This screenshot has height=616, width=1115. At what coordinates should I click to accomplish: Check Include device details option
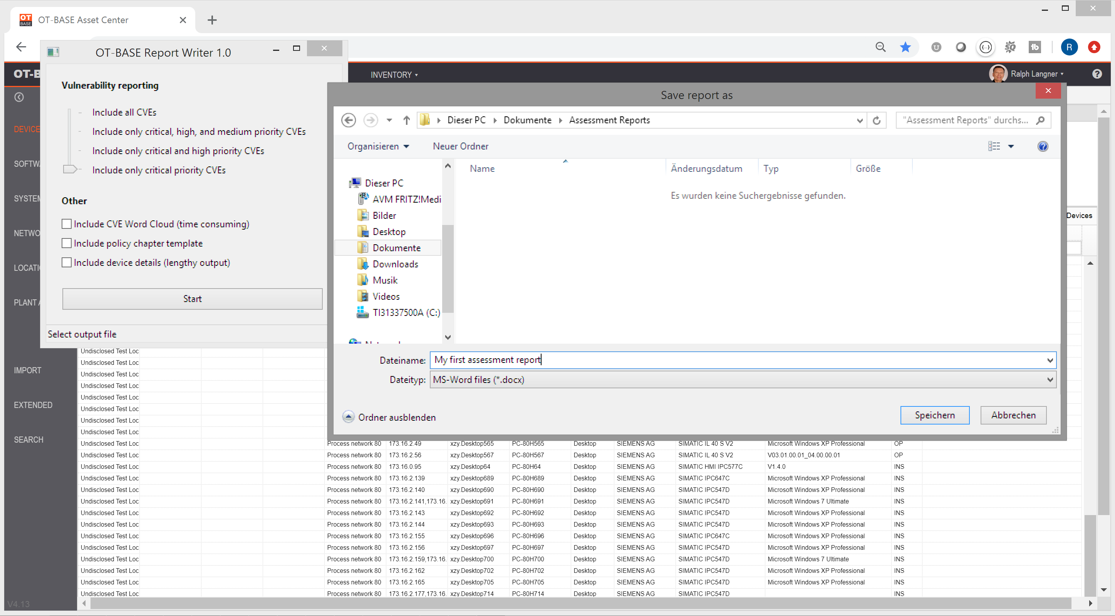[66, 262]
